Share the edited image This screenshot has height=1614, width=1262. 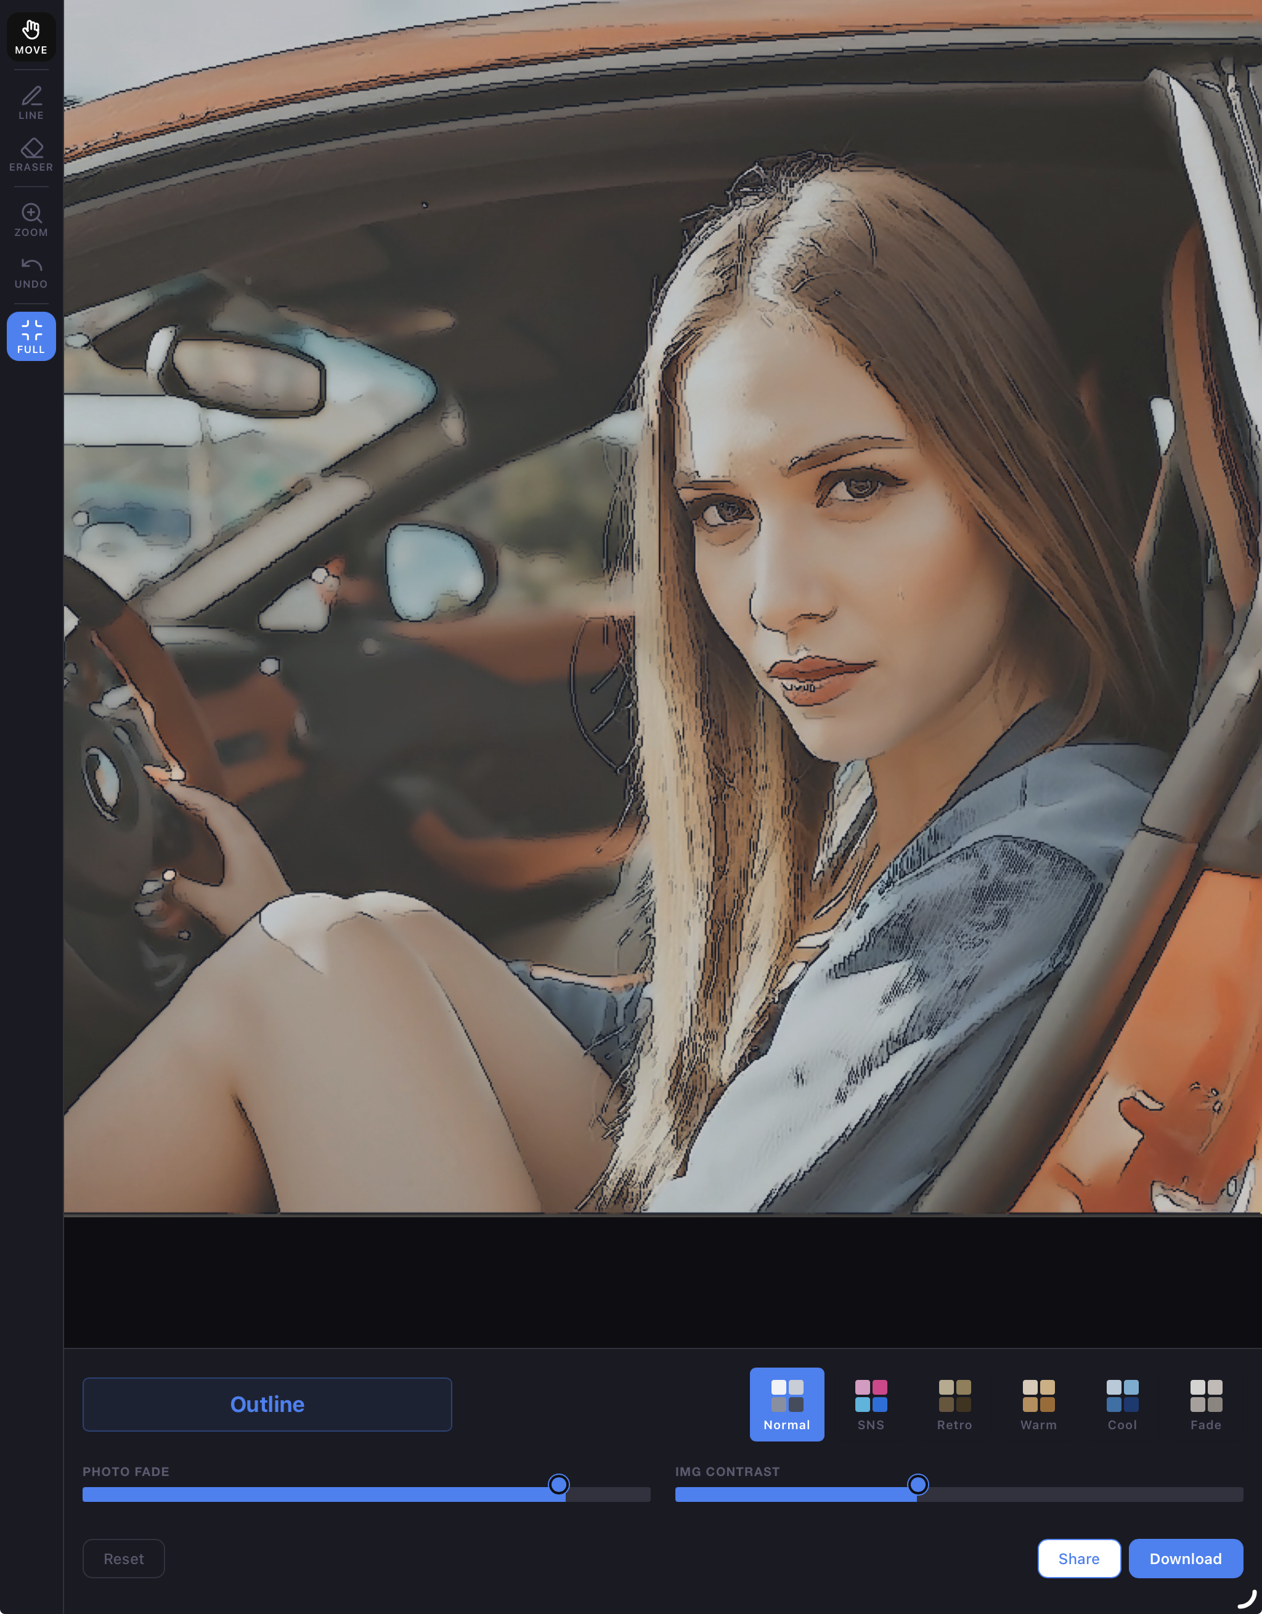[x=1078, y=1559]
